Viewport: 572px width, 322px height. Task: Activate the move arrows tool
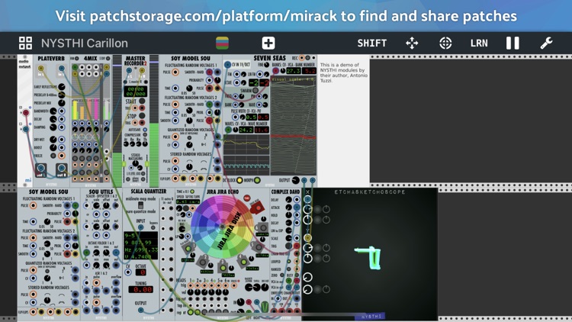[x=412, y=43]
